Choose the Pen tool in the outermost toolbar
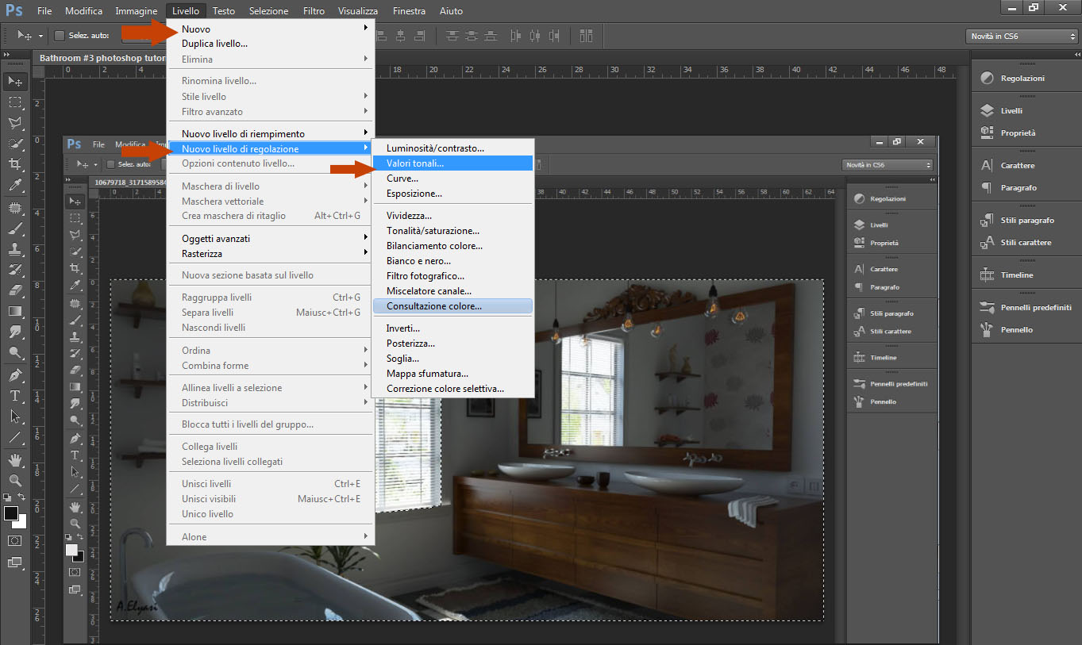1082x645 pixels. tap(14, 374)
